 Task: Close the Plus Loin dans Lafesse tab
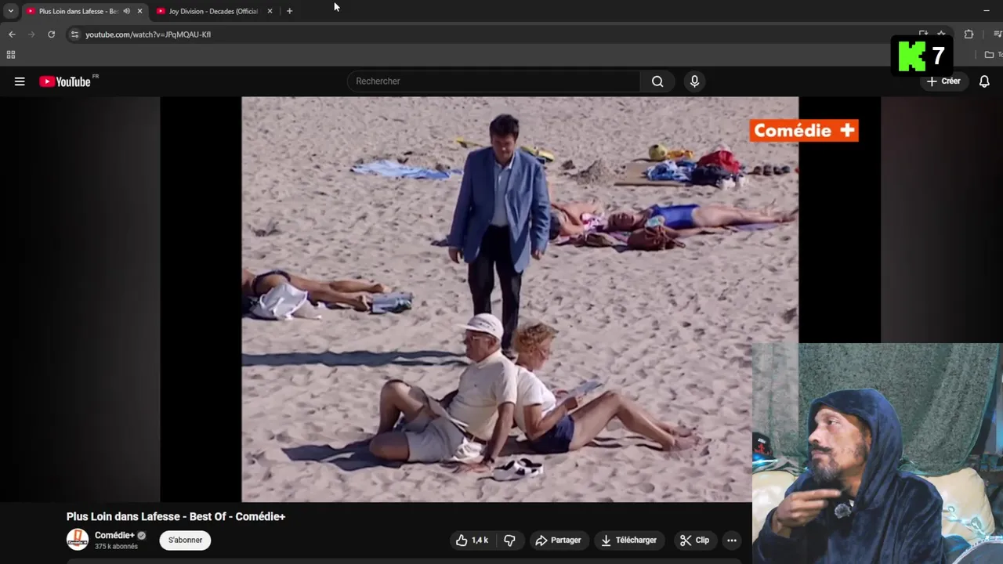click(139, 11)
